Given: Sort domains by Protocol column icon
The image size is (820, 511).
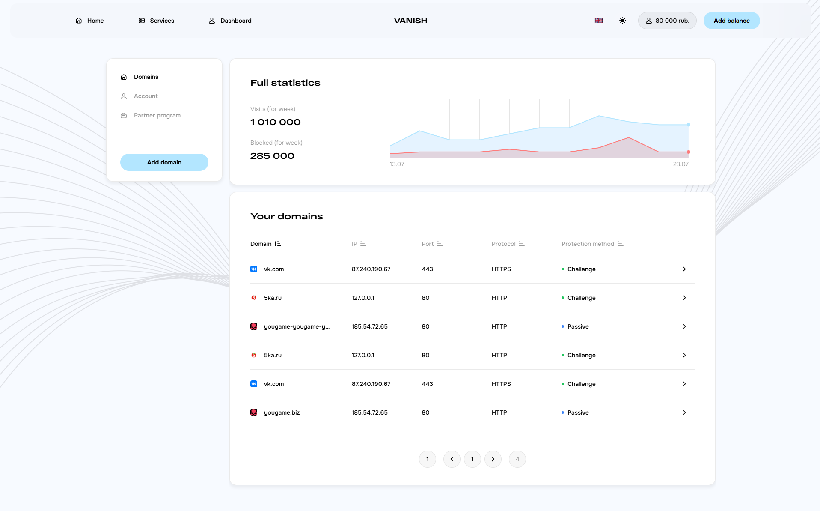Looking at the screenshot, I should pos(521,244).
